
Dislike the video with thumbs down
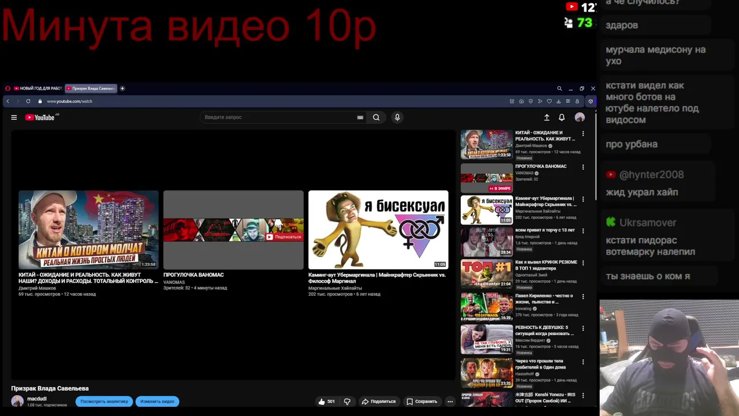[348, 402]
